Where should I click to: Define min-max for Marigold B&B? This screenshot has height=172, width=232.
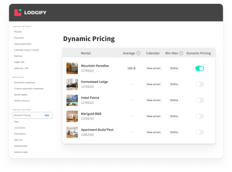pyautogui.click(x=174, y=116)
